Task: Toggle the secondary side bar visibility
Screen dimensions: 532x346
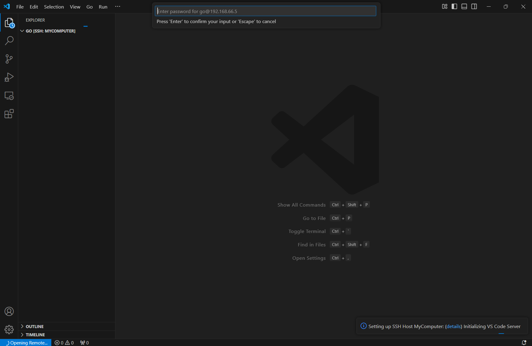Action: (474, 7)
